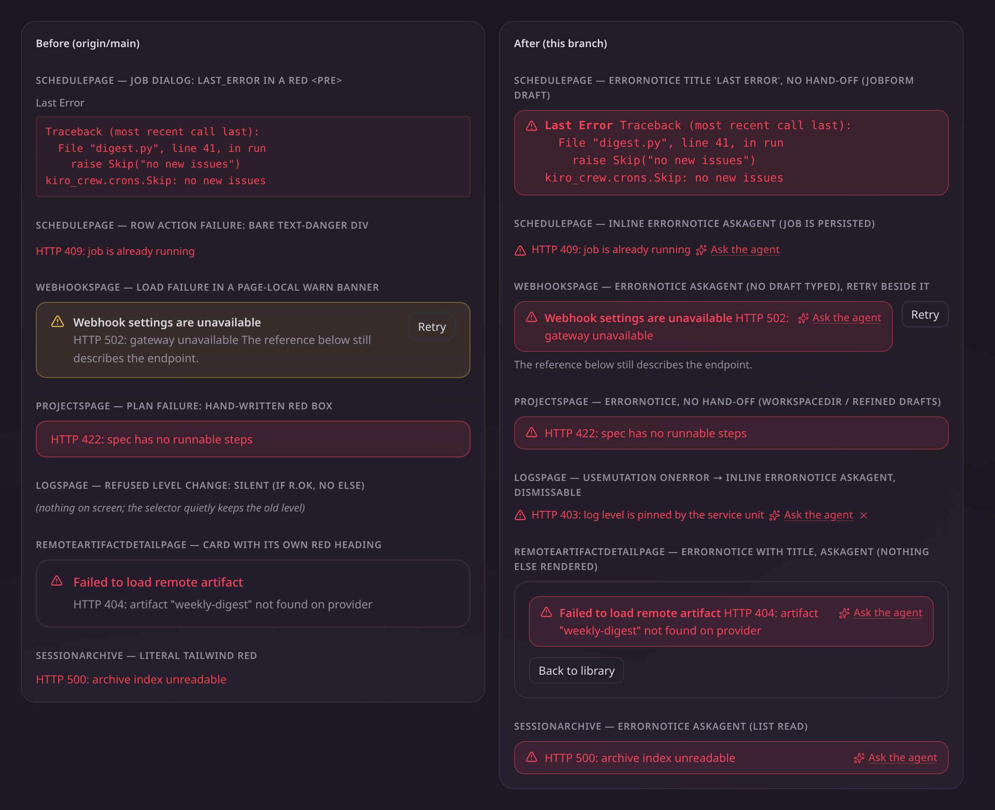995x810 pixels.
Task: Click the HTTP 422 red box in Before panel
Action: 253,439
